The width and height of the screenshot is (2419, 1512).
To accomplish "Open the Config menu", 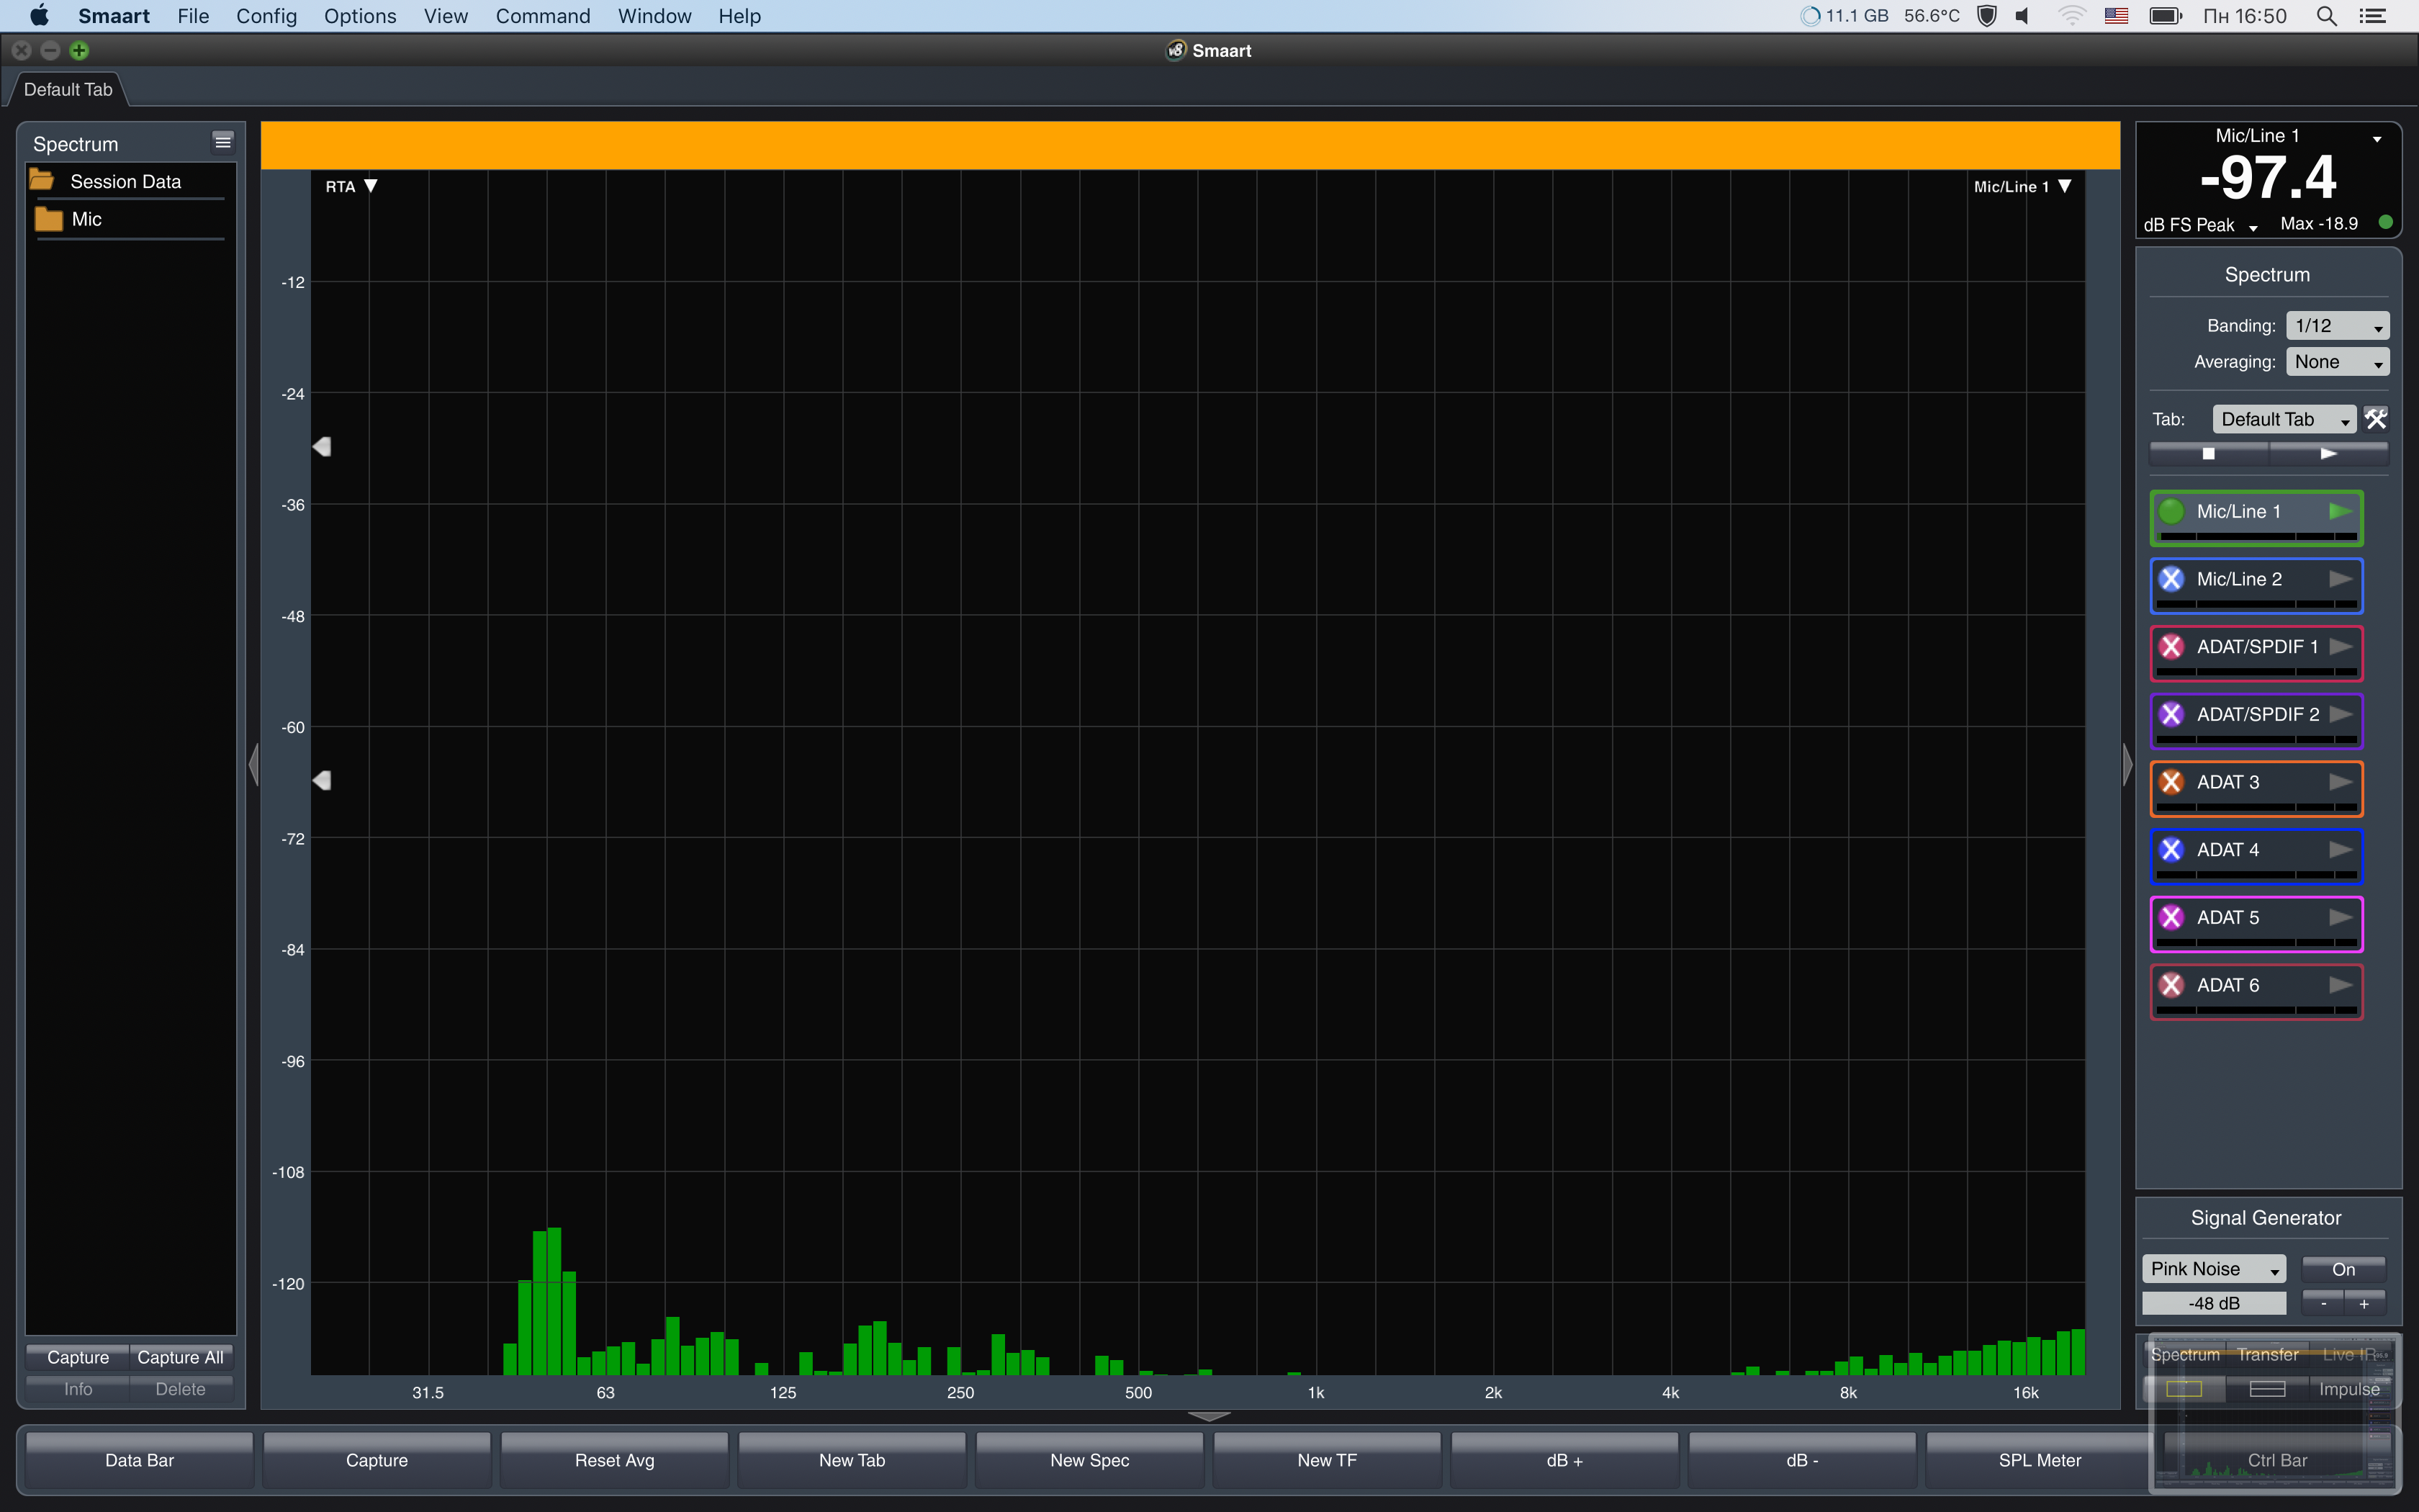I will (266, 16).
